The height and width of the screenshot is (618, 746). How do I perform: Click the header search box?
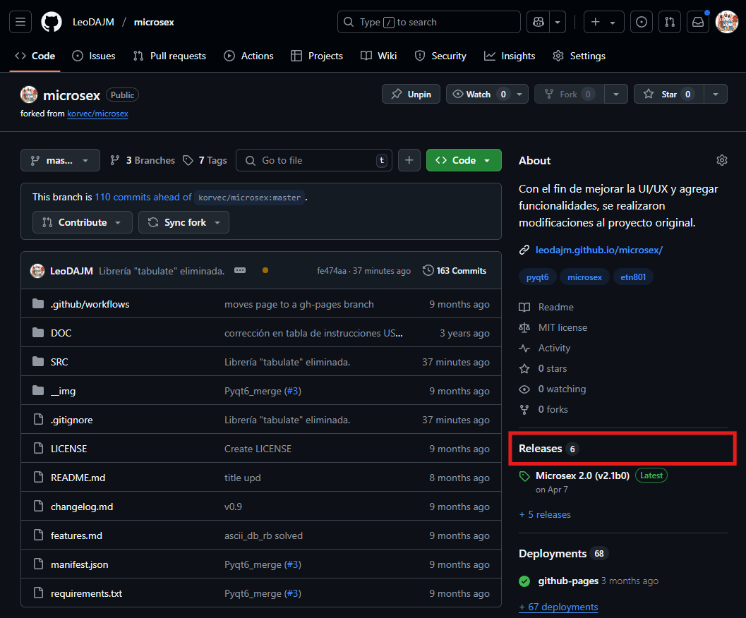[428, 22]
